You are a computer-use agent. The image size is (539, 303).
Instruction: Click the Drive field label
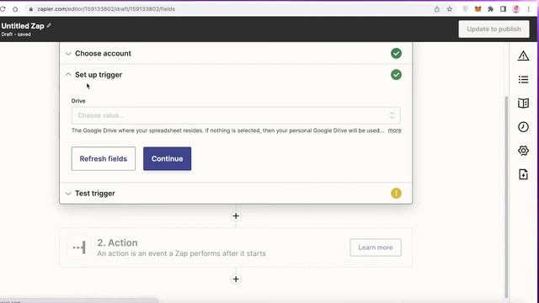point(78,101)
